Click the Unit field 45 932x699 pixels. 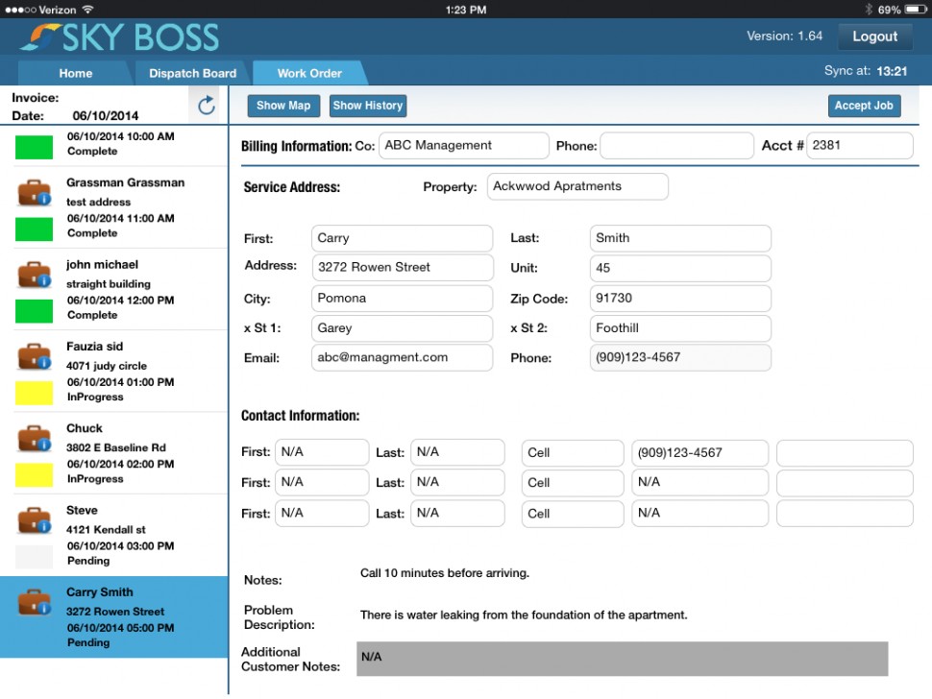(x=680, y=268)
